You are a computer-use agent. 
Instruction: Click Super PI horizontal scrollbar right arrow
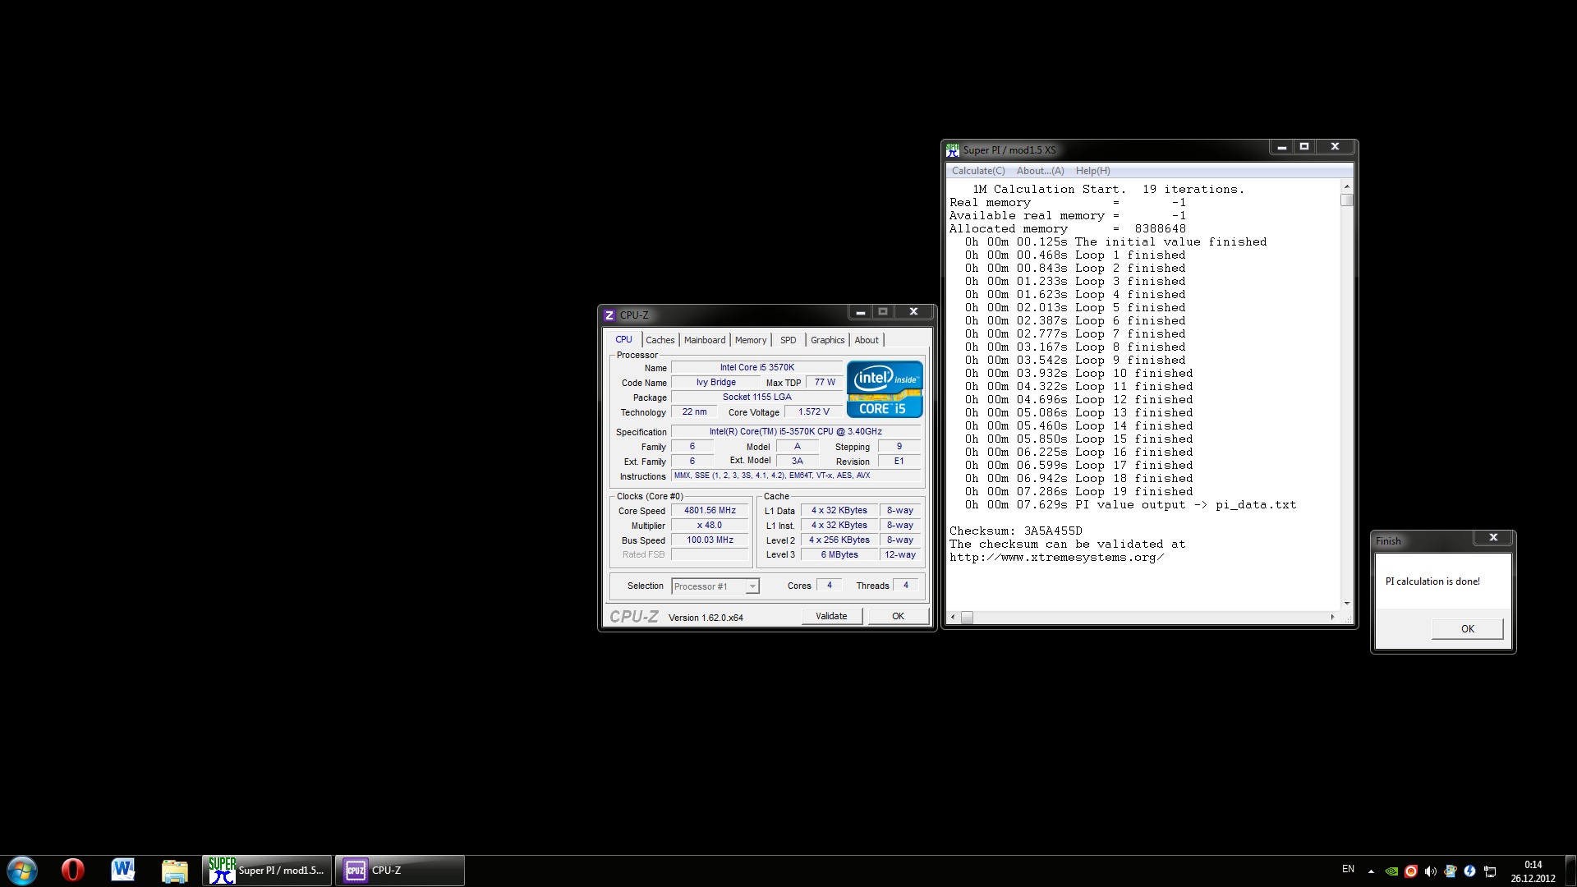pyautogui.click(x=1332, y=617)
